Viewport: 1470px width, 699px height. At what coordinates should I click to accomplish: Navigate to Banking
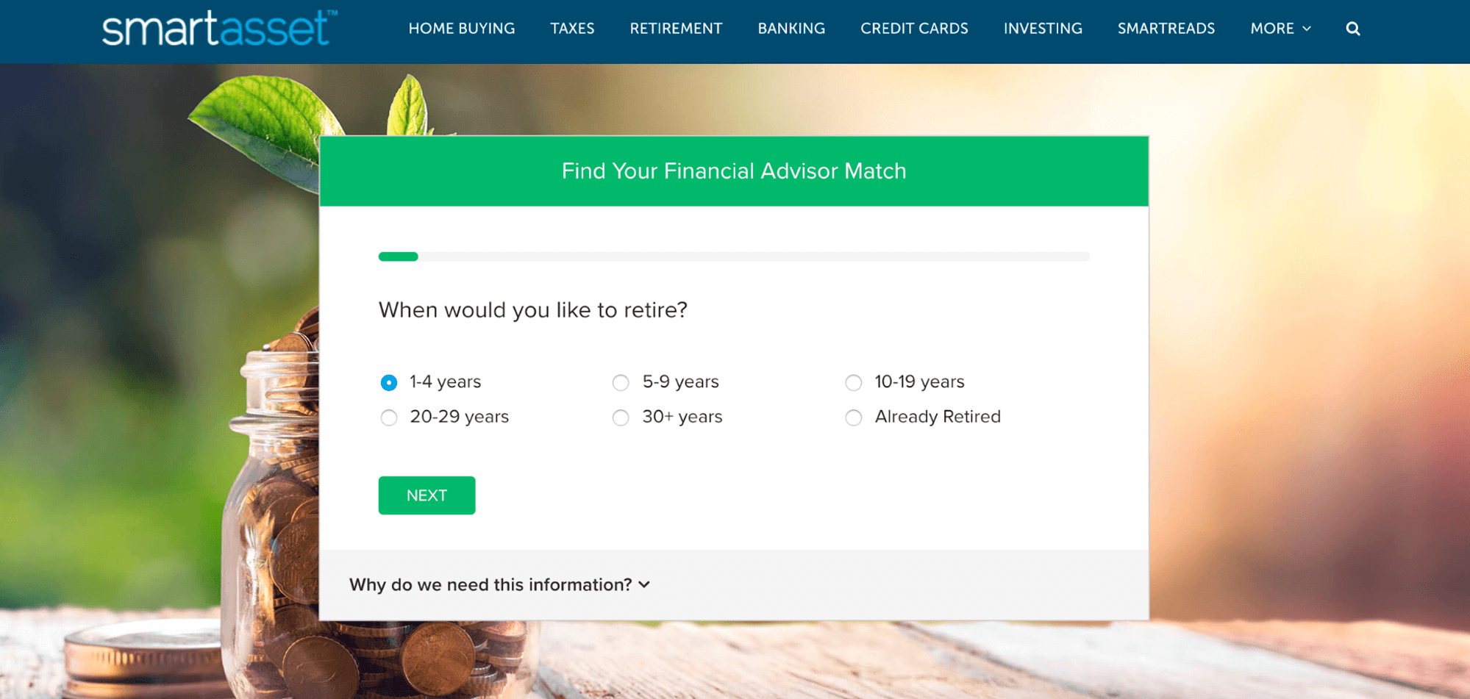(x=791, y=29)
